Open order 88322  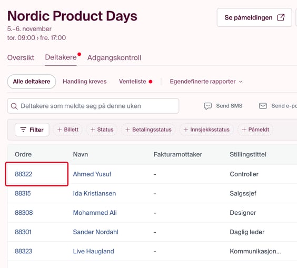click(x=23, y=174)
